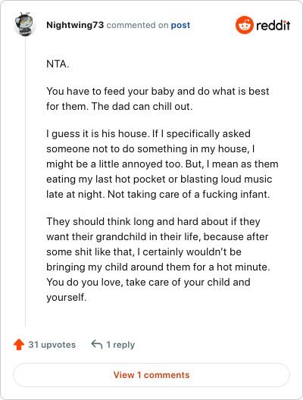The width and height of the screenshot is (303, 400).
Task: Click the 'reddit' wordmark text
Action: click(273, 25)
